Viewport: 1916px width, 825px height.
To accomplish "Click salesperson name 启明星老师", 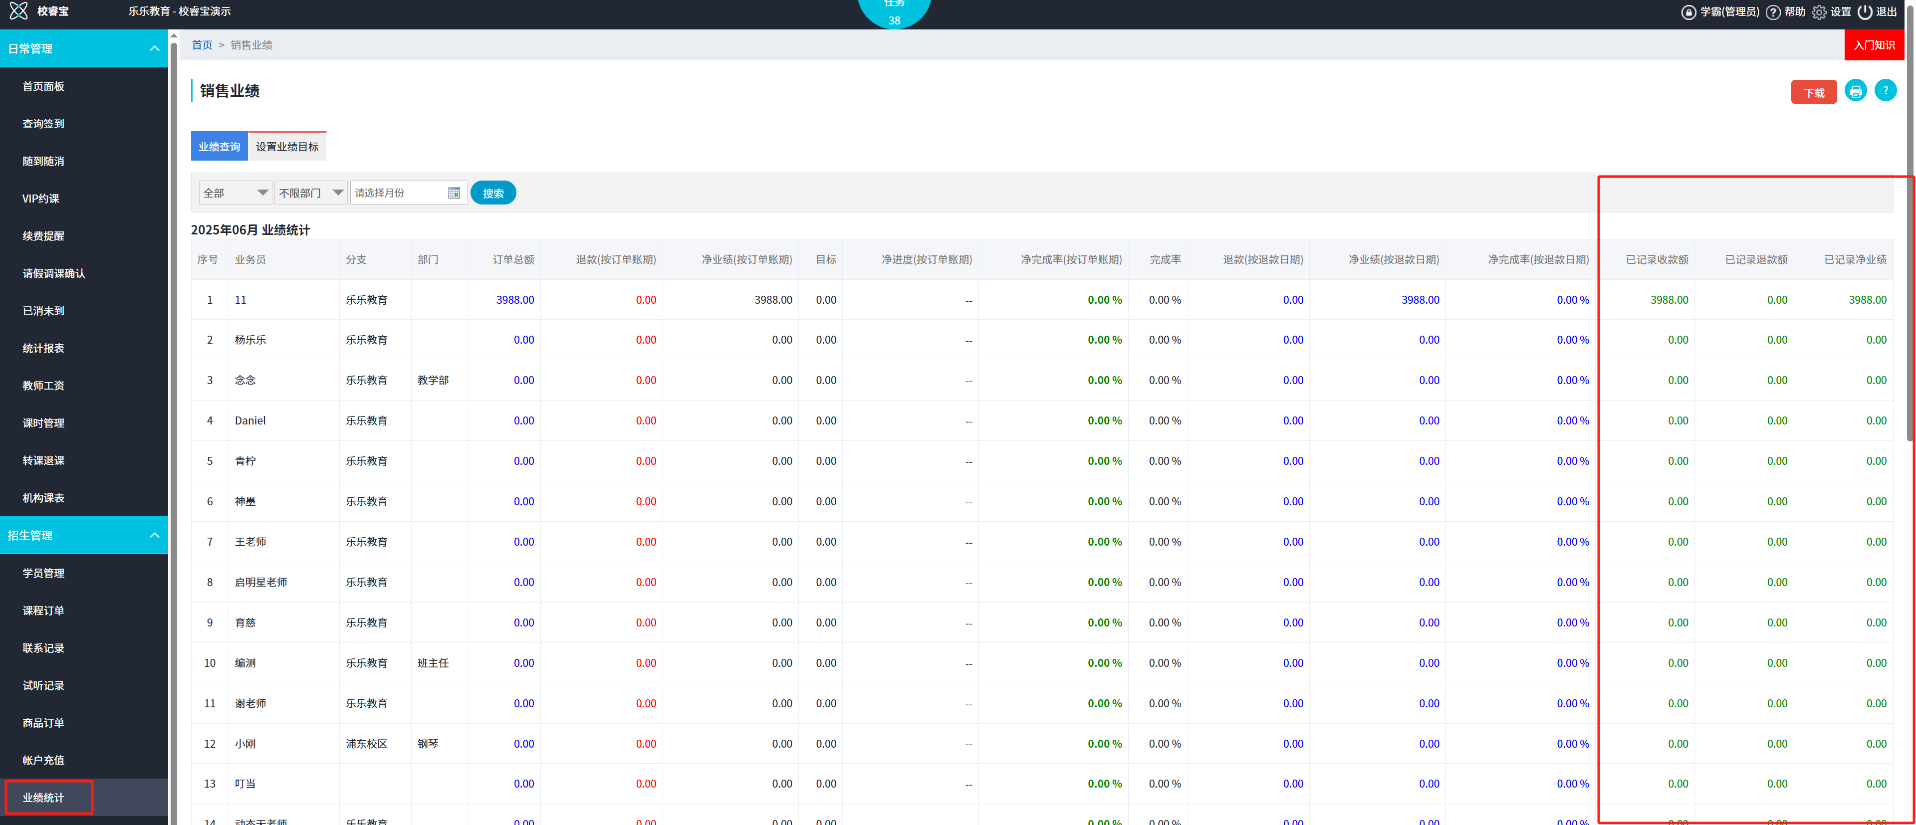I will coord(261,582).
